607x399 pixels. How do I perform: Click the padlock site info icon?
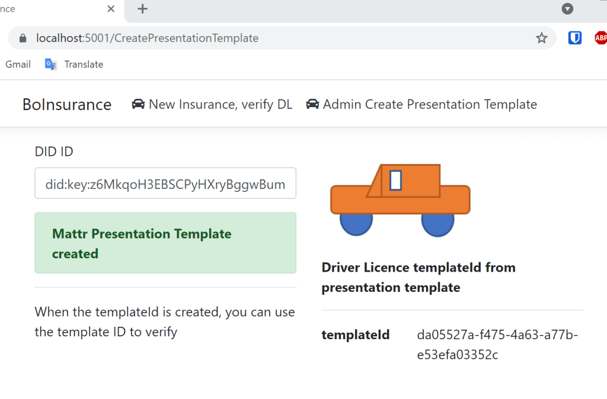point(23,38)
